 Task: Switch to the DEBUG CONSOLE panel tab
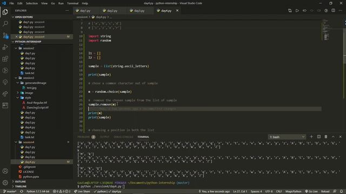click(123, 137)
